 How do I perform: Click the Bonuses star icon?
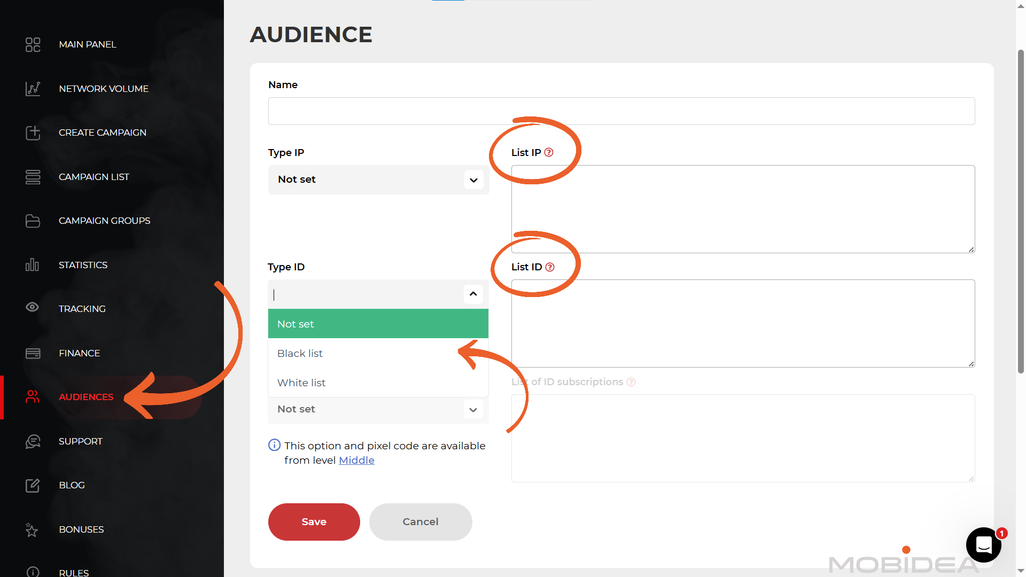coord(32,529)
